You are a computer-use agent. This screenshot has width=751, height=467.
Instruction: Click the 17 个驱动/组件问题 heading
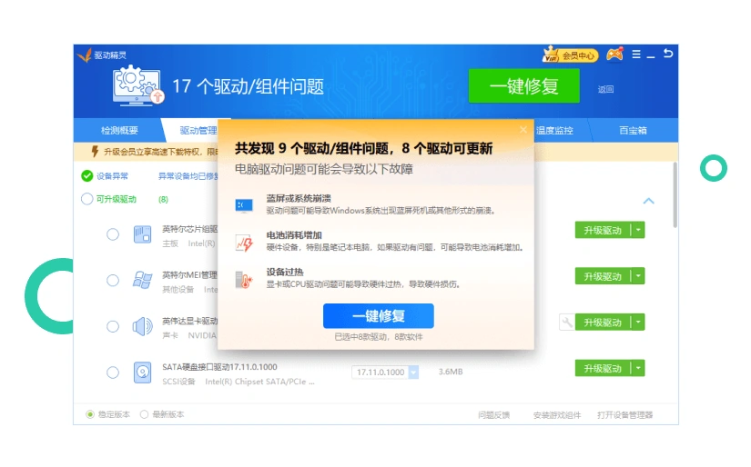pyautogui.click(x=248, y=86)
